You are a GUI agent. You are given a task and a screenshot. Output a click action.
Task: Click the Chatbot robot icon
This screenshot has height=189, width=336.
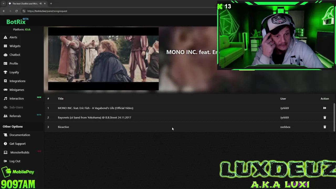coord(5,55)
